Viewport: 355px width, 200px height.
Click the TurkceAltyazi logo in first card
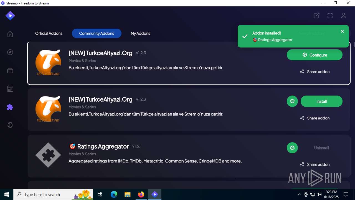[48, 62]
